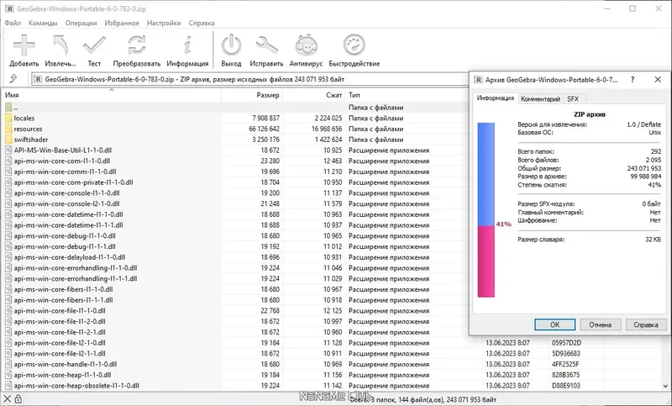Select api-ms-win-core-fibers-l1-1-0.dll row

(236, 289)
